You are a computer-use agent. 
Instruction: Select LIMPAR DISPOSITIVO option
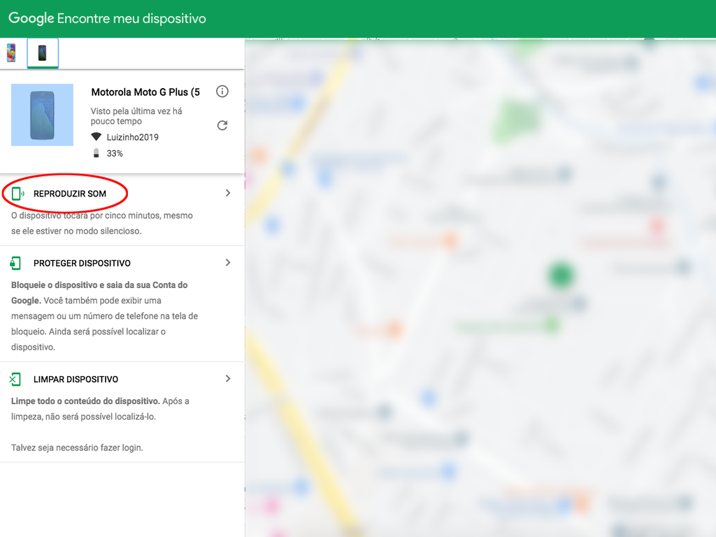[x=76, y=379]
